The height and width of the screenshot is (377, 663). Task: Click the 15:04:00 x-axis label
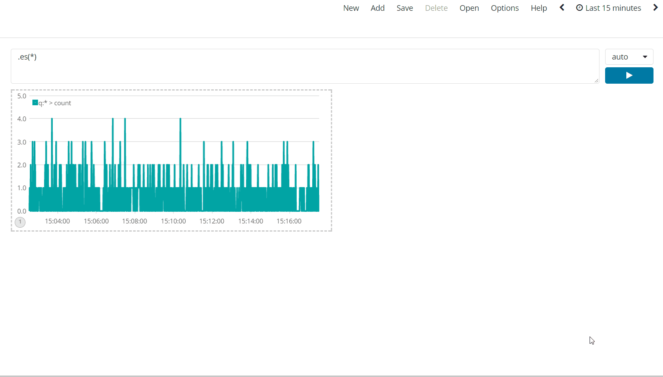tap(57, 221)
